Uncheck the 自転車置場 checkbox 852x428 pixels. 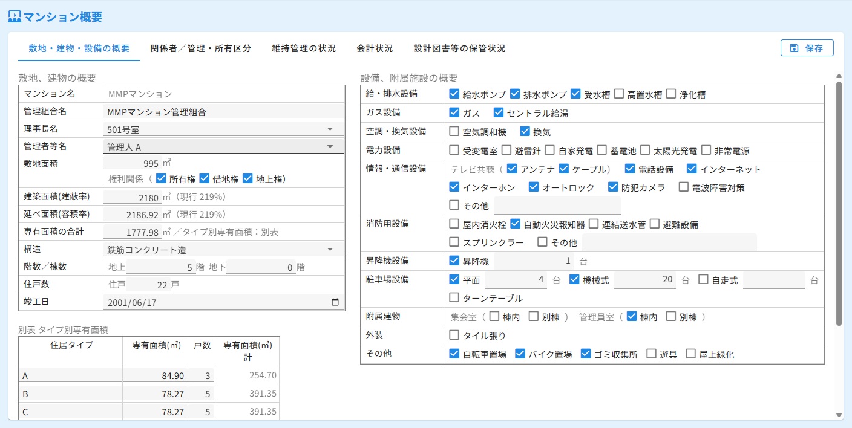tap(454, 354)
